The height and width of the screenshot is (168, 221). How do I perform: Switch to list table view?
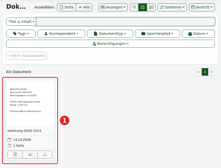134,7
